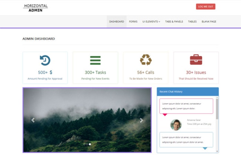The height and width of the screenshot is (155, 241).
Task: Click the recycle icon above 56+ Calls
Action: tap(146, 60)
